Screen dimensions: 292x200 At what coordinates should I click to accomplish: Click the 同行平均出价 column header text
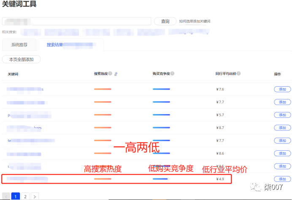click(x=226, y=74)
